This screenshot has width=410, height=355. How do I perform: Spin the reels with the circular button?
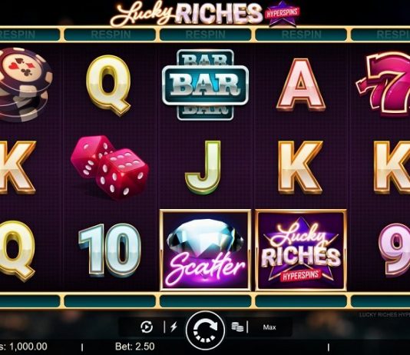(x=205, y=330)
